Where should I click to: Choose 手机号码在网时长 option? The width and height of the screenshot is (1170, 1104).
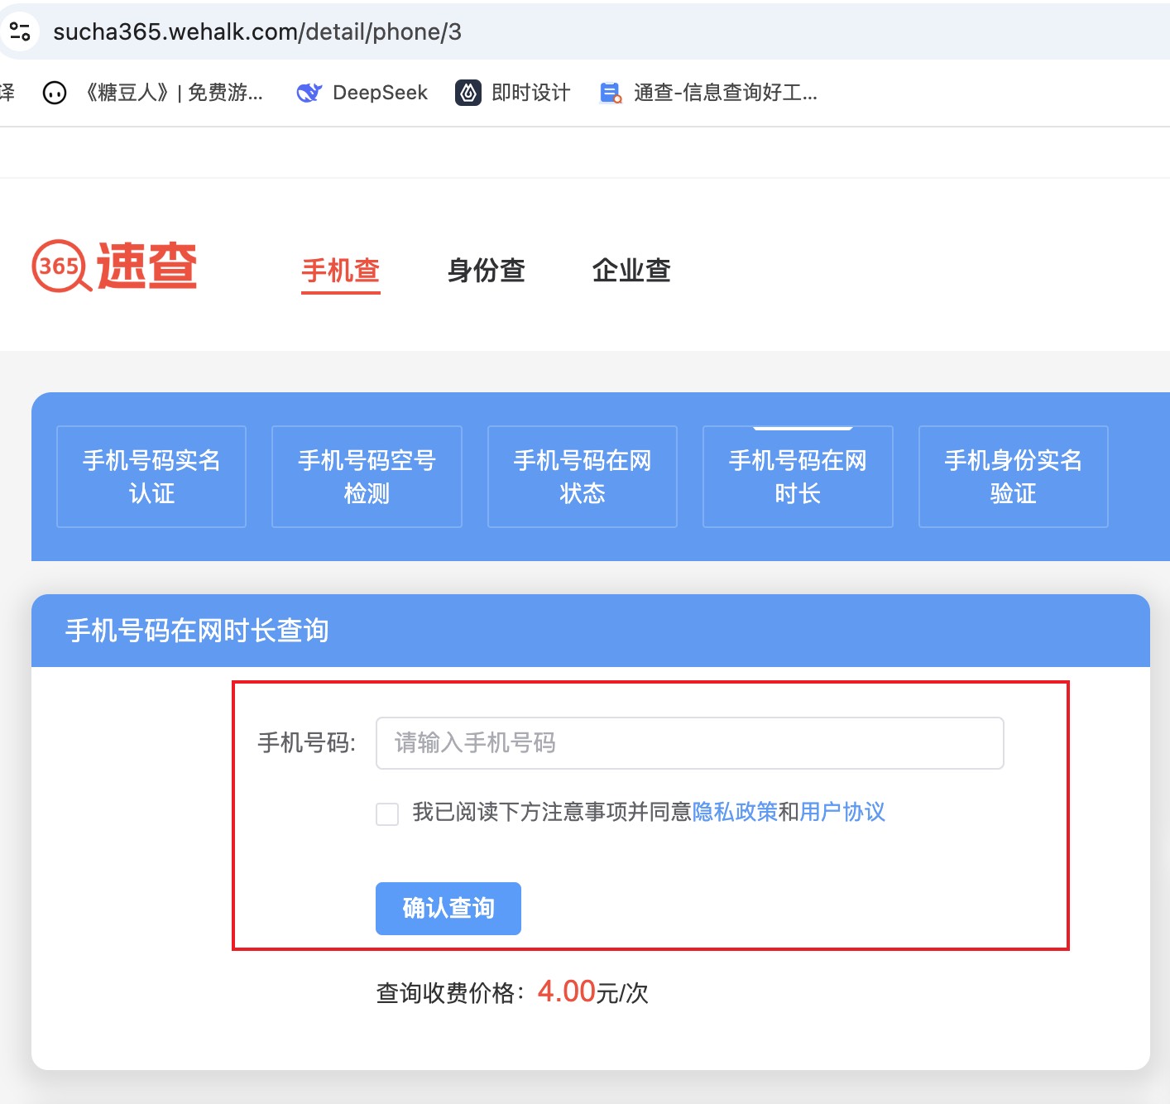coord(798,477)
